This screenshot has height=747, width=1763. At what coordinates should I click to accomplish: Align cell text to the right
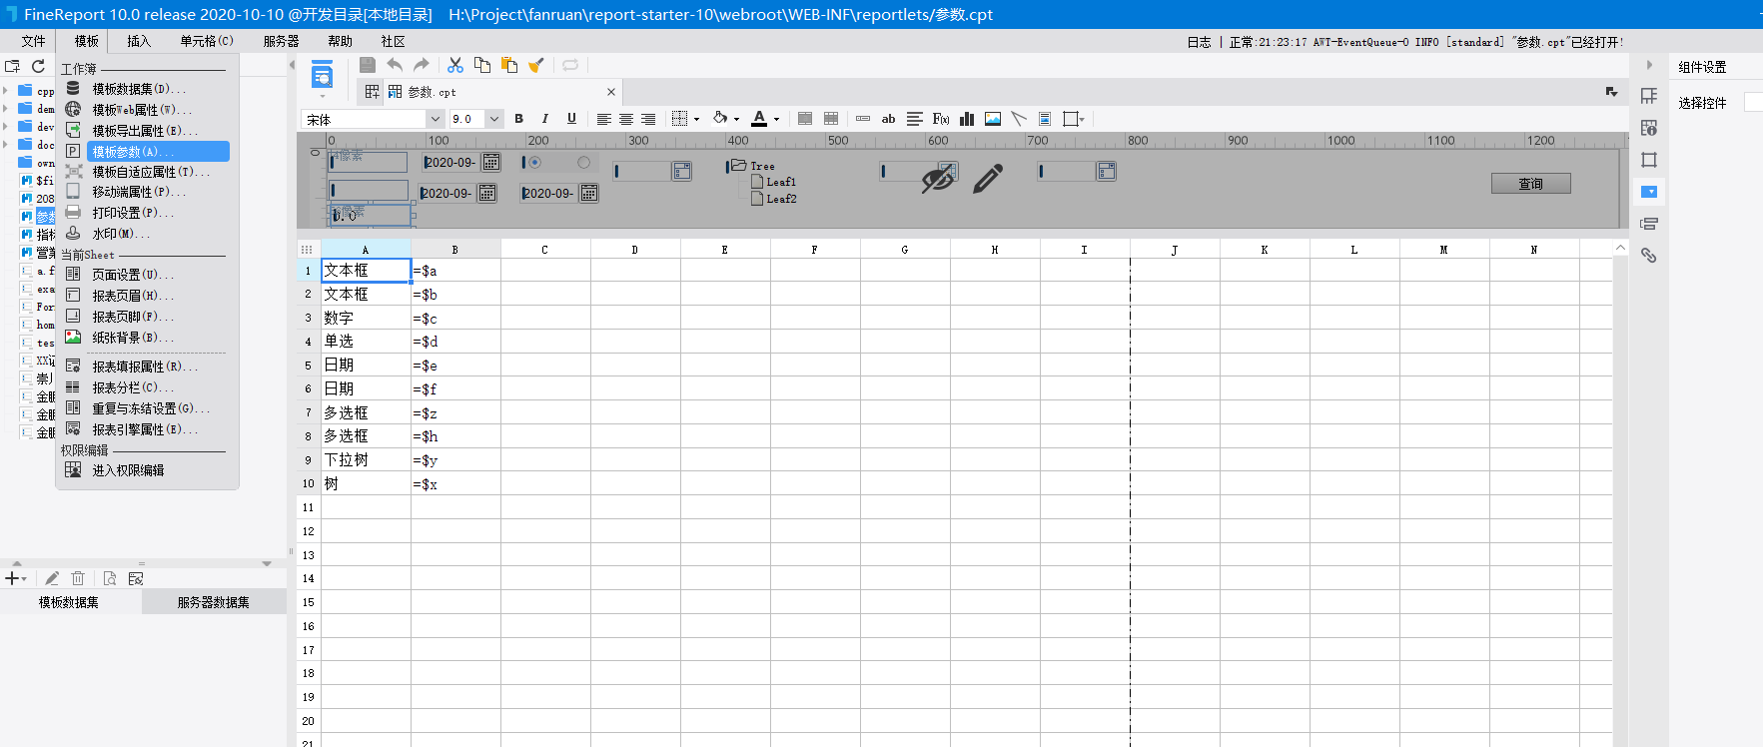[x=648, y=119]
